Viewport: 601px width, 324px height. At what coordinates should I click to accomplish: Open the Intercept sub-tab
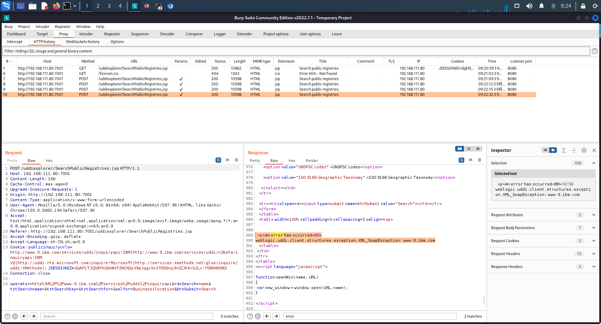[x=15, y=42]
